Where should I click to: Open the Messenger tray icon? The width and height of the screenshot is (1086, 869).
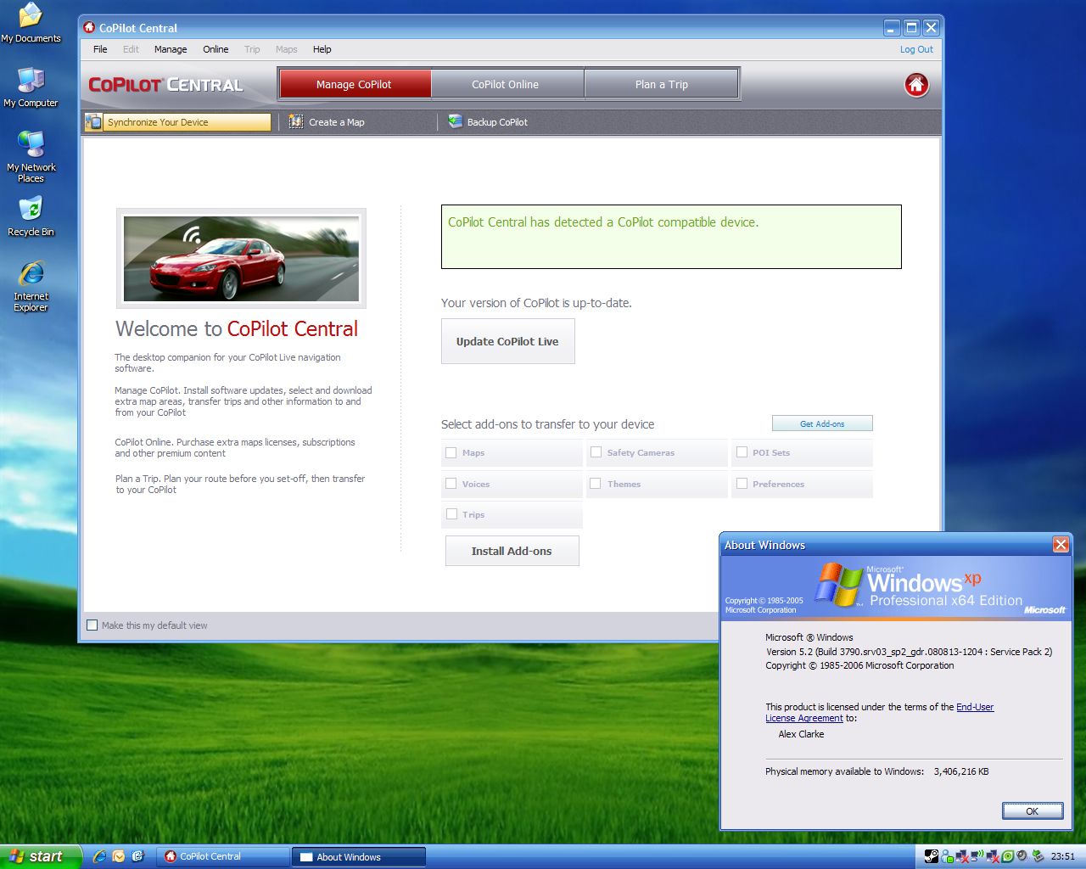947,856
